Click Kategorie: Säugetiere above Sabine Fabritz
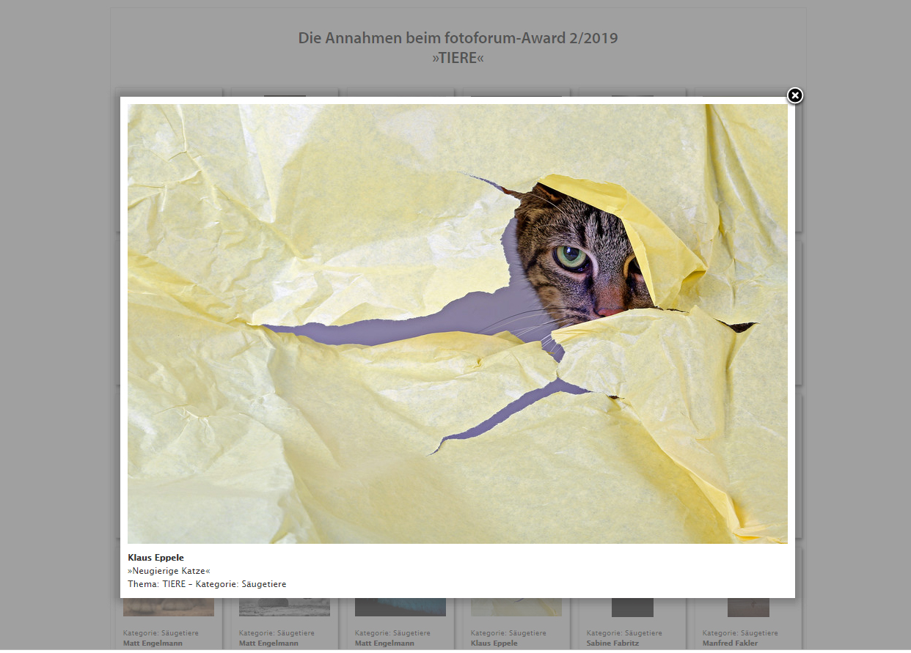 624,632
